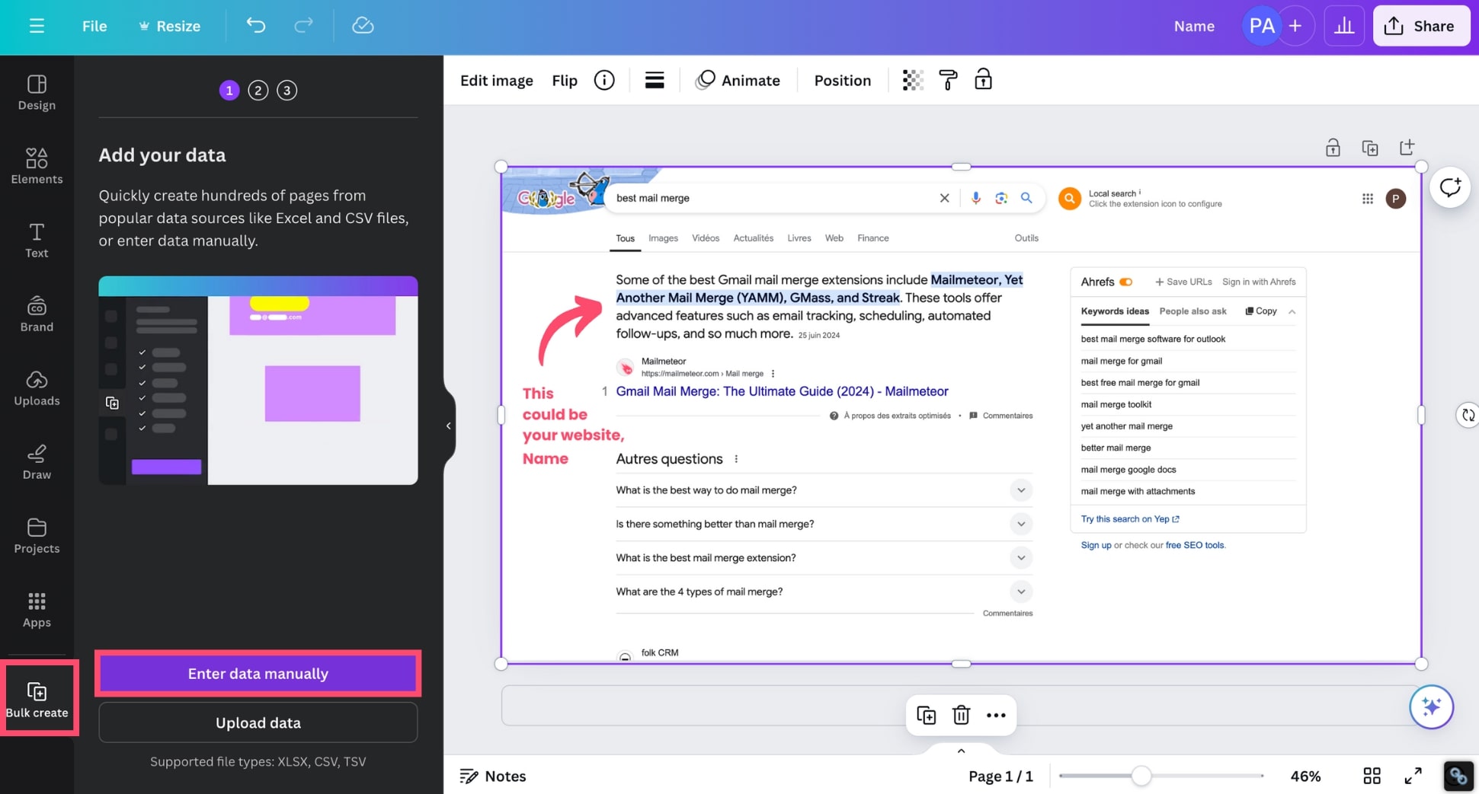Click the zoom slider handle
Viewport: 1479px width, 794px height.
(1141, 776)
